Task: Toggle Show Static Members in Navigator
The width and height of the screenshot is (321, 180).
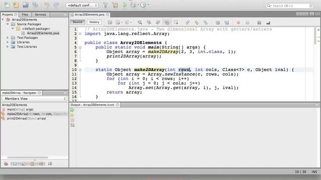Action: coord(24,163)
